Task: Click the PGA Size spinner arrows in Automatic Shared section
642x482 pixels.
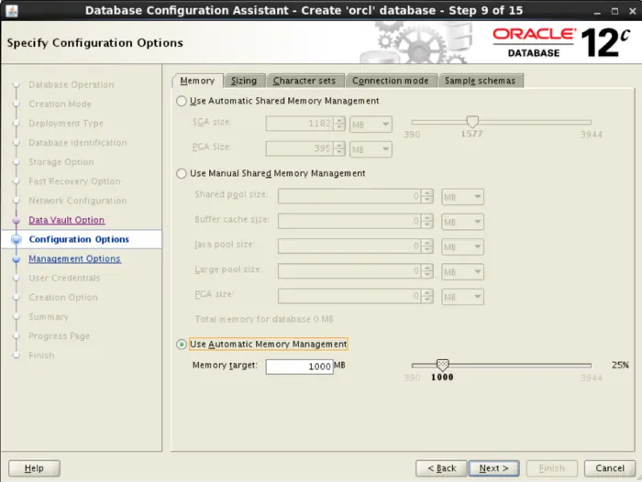Action: (339, 149)
